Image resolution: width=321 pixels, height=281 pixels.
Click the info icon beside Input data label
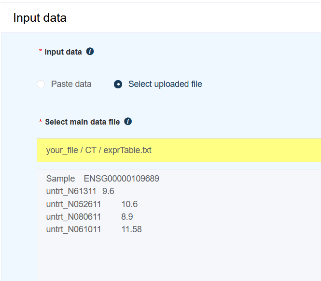[90, 52]
